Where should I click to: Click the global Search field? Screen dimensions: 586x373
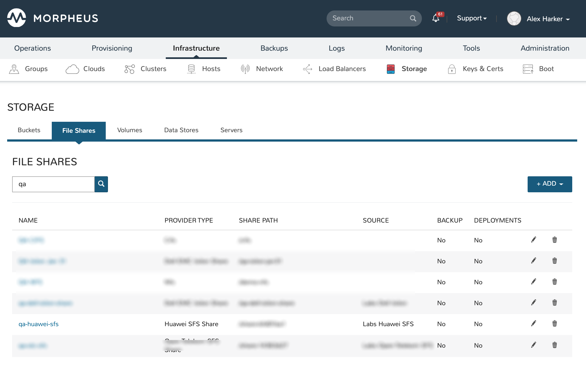pos(369,18)
